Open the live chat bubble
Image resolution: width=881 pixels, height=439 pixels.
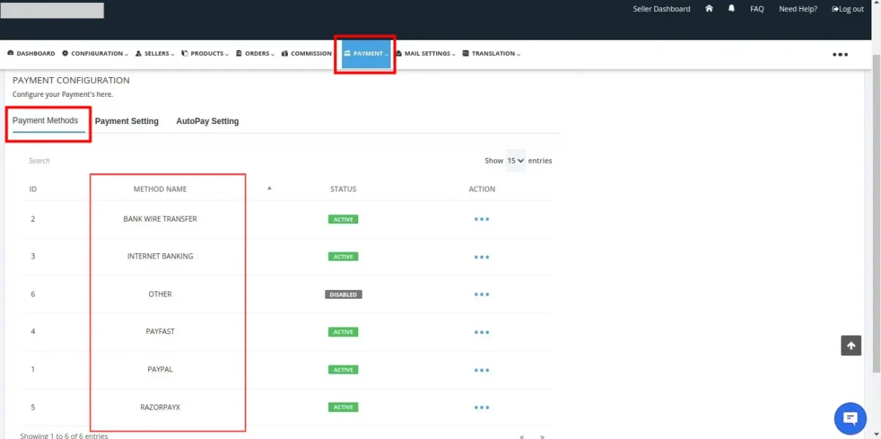(x=849, y=418)
